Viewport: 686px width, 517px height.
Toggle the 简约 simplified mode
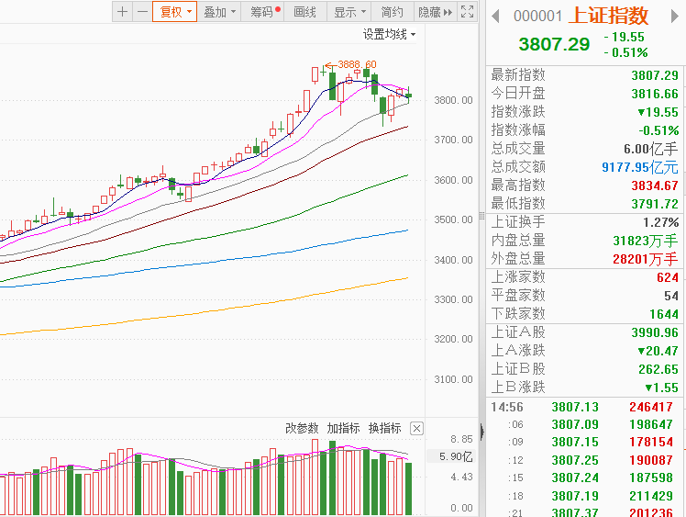click(392, 12)
